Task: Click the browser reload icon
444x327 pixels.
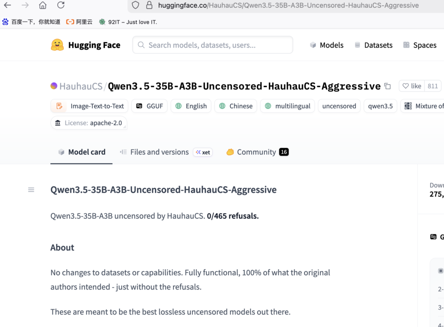Action: pyautogui.click(x=61, y=5)
